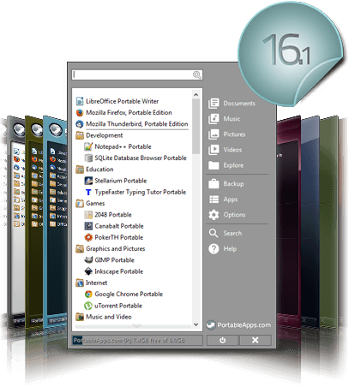
Task: Select the Apps label
Action: coord(231,199)
